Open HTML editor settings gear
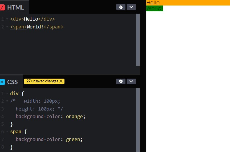Image resolution: width=230 pixels, height=152 pixels. 121,7
